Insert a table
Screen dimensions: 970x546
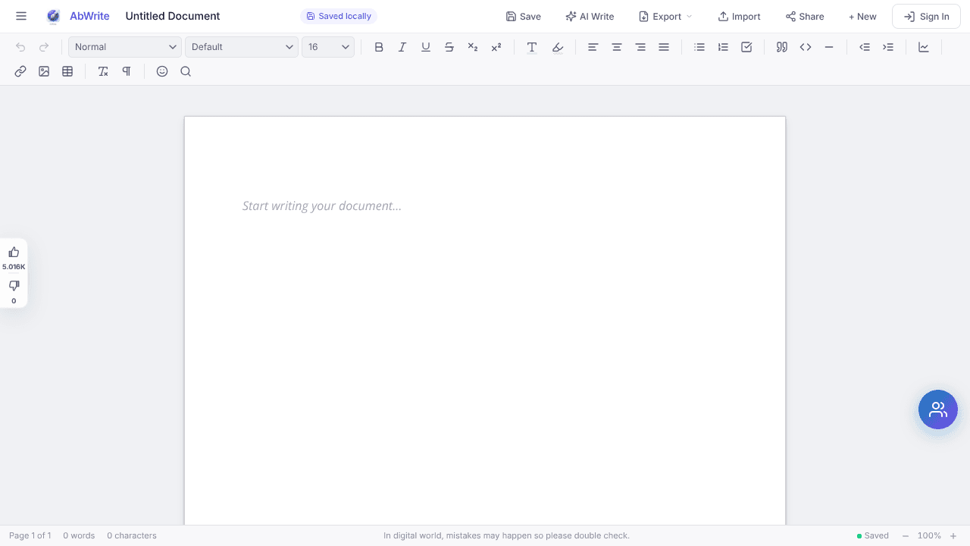click(67, 71)
